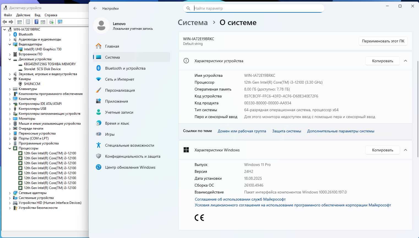419x238 pixels.
Task: Click the Scan for hardware changes monitor icon
Action: point(60,22)
